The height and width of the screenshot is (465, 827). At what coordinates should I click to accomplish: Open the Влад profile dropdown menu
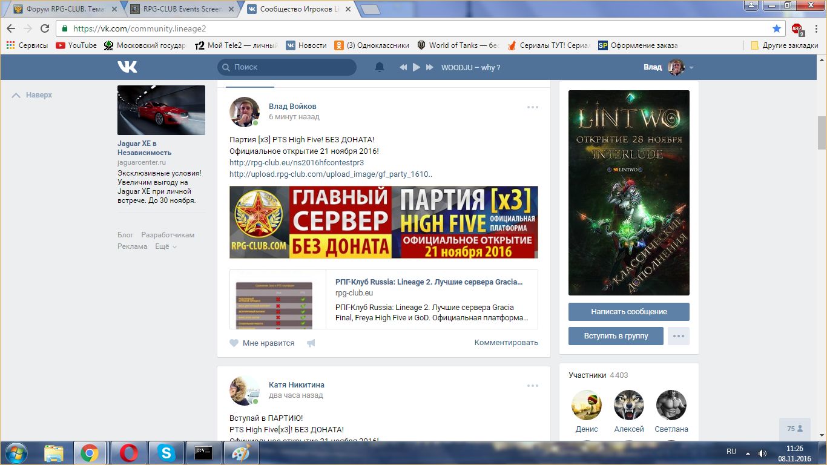[668, 67]
